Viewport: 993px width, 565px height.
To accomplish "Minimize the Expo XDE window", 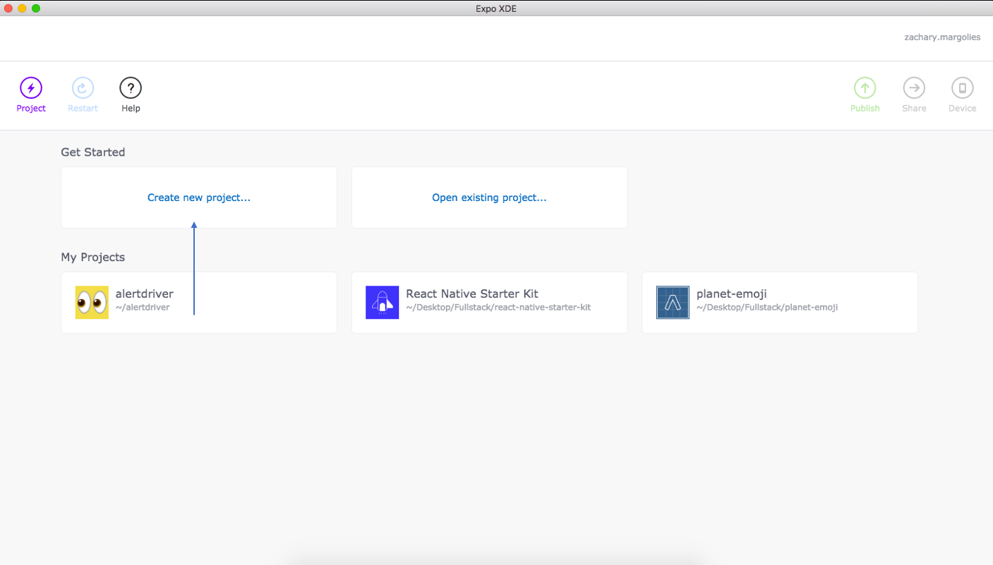I will [x=22, y=8].
